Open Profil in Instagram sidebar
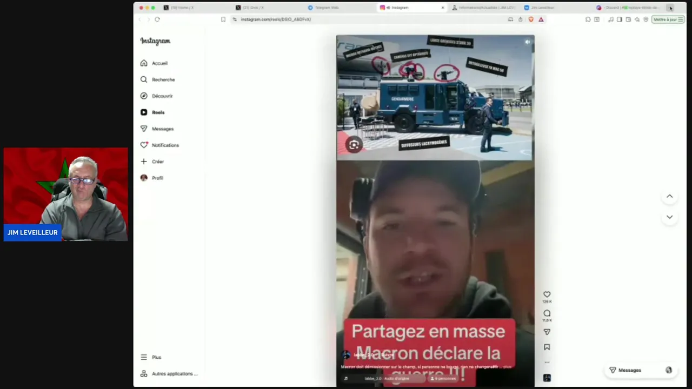The height and width of the screenshot is (389, 692). [x=151, y=178]
